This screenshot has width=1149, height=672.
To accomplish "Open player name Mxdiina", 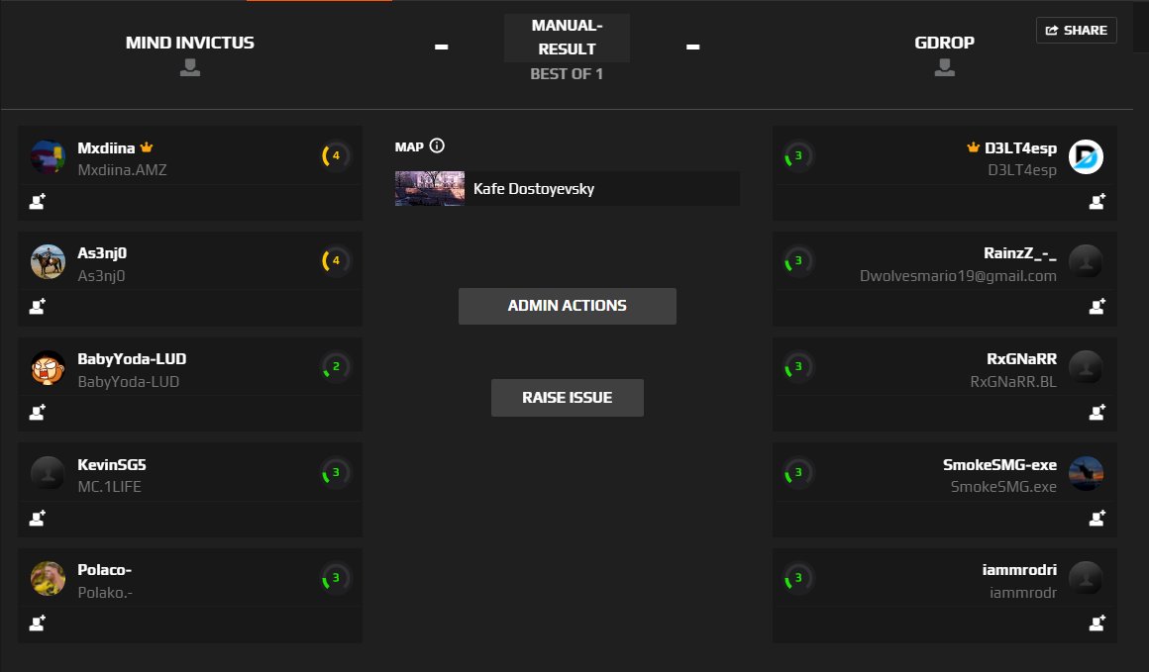I will tap(106, 147).
